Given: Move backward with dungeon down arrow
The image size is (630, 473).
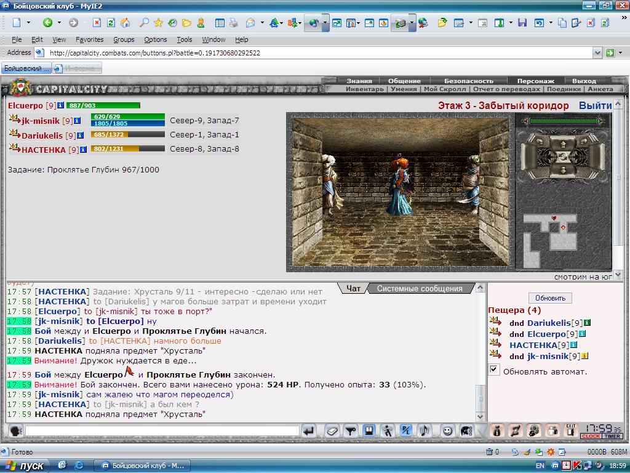Looking at the screenshot, I should point(563,171).
